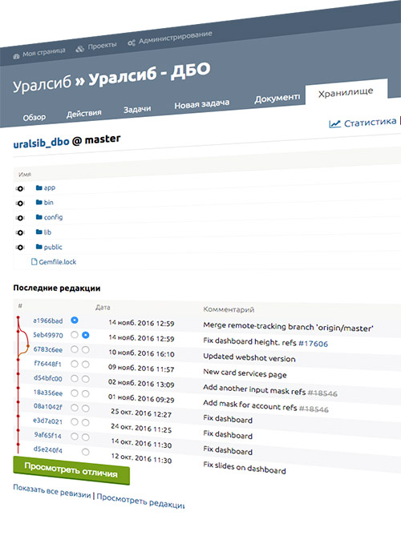Click the Показать все ревизии link
The height and width of the screenshot is (544, 401).
click(52, 491)
